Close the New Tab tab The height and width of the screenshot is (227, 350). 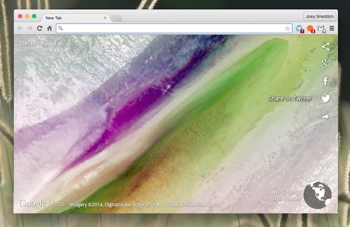click(105, 18)
